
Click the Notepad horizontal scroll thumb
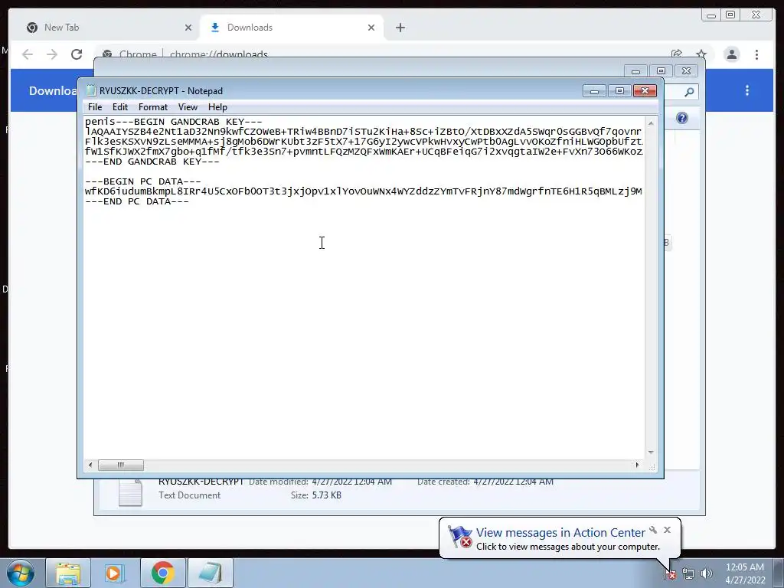(120, 465)
